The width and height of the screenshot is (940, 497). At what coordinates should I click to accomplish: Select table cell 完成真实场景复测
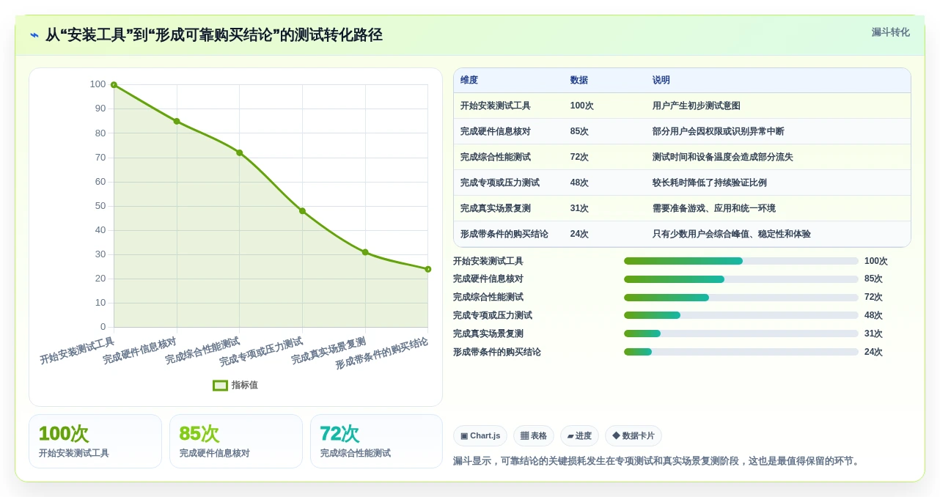tap(496, 209)
